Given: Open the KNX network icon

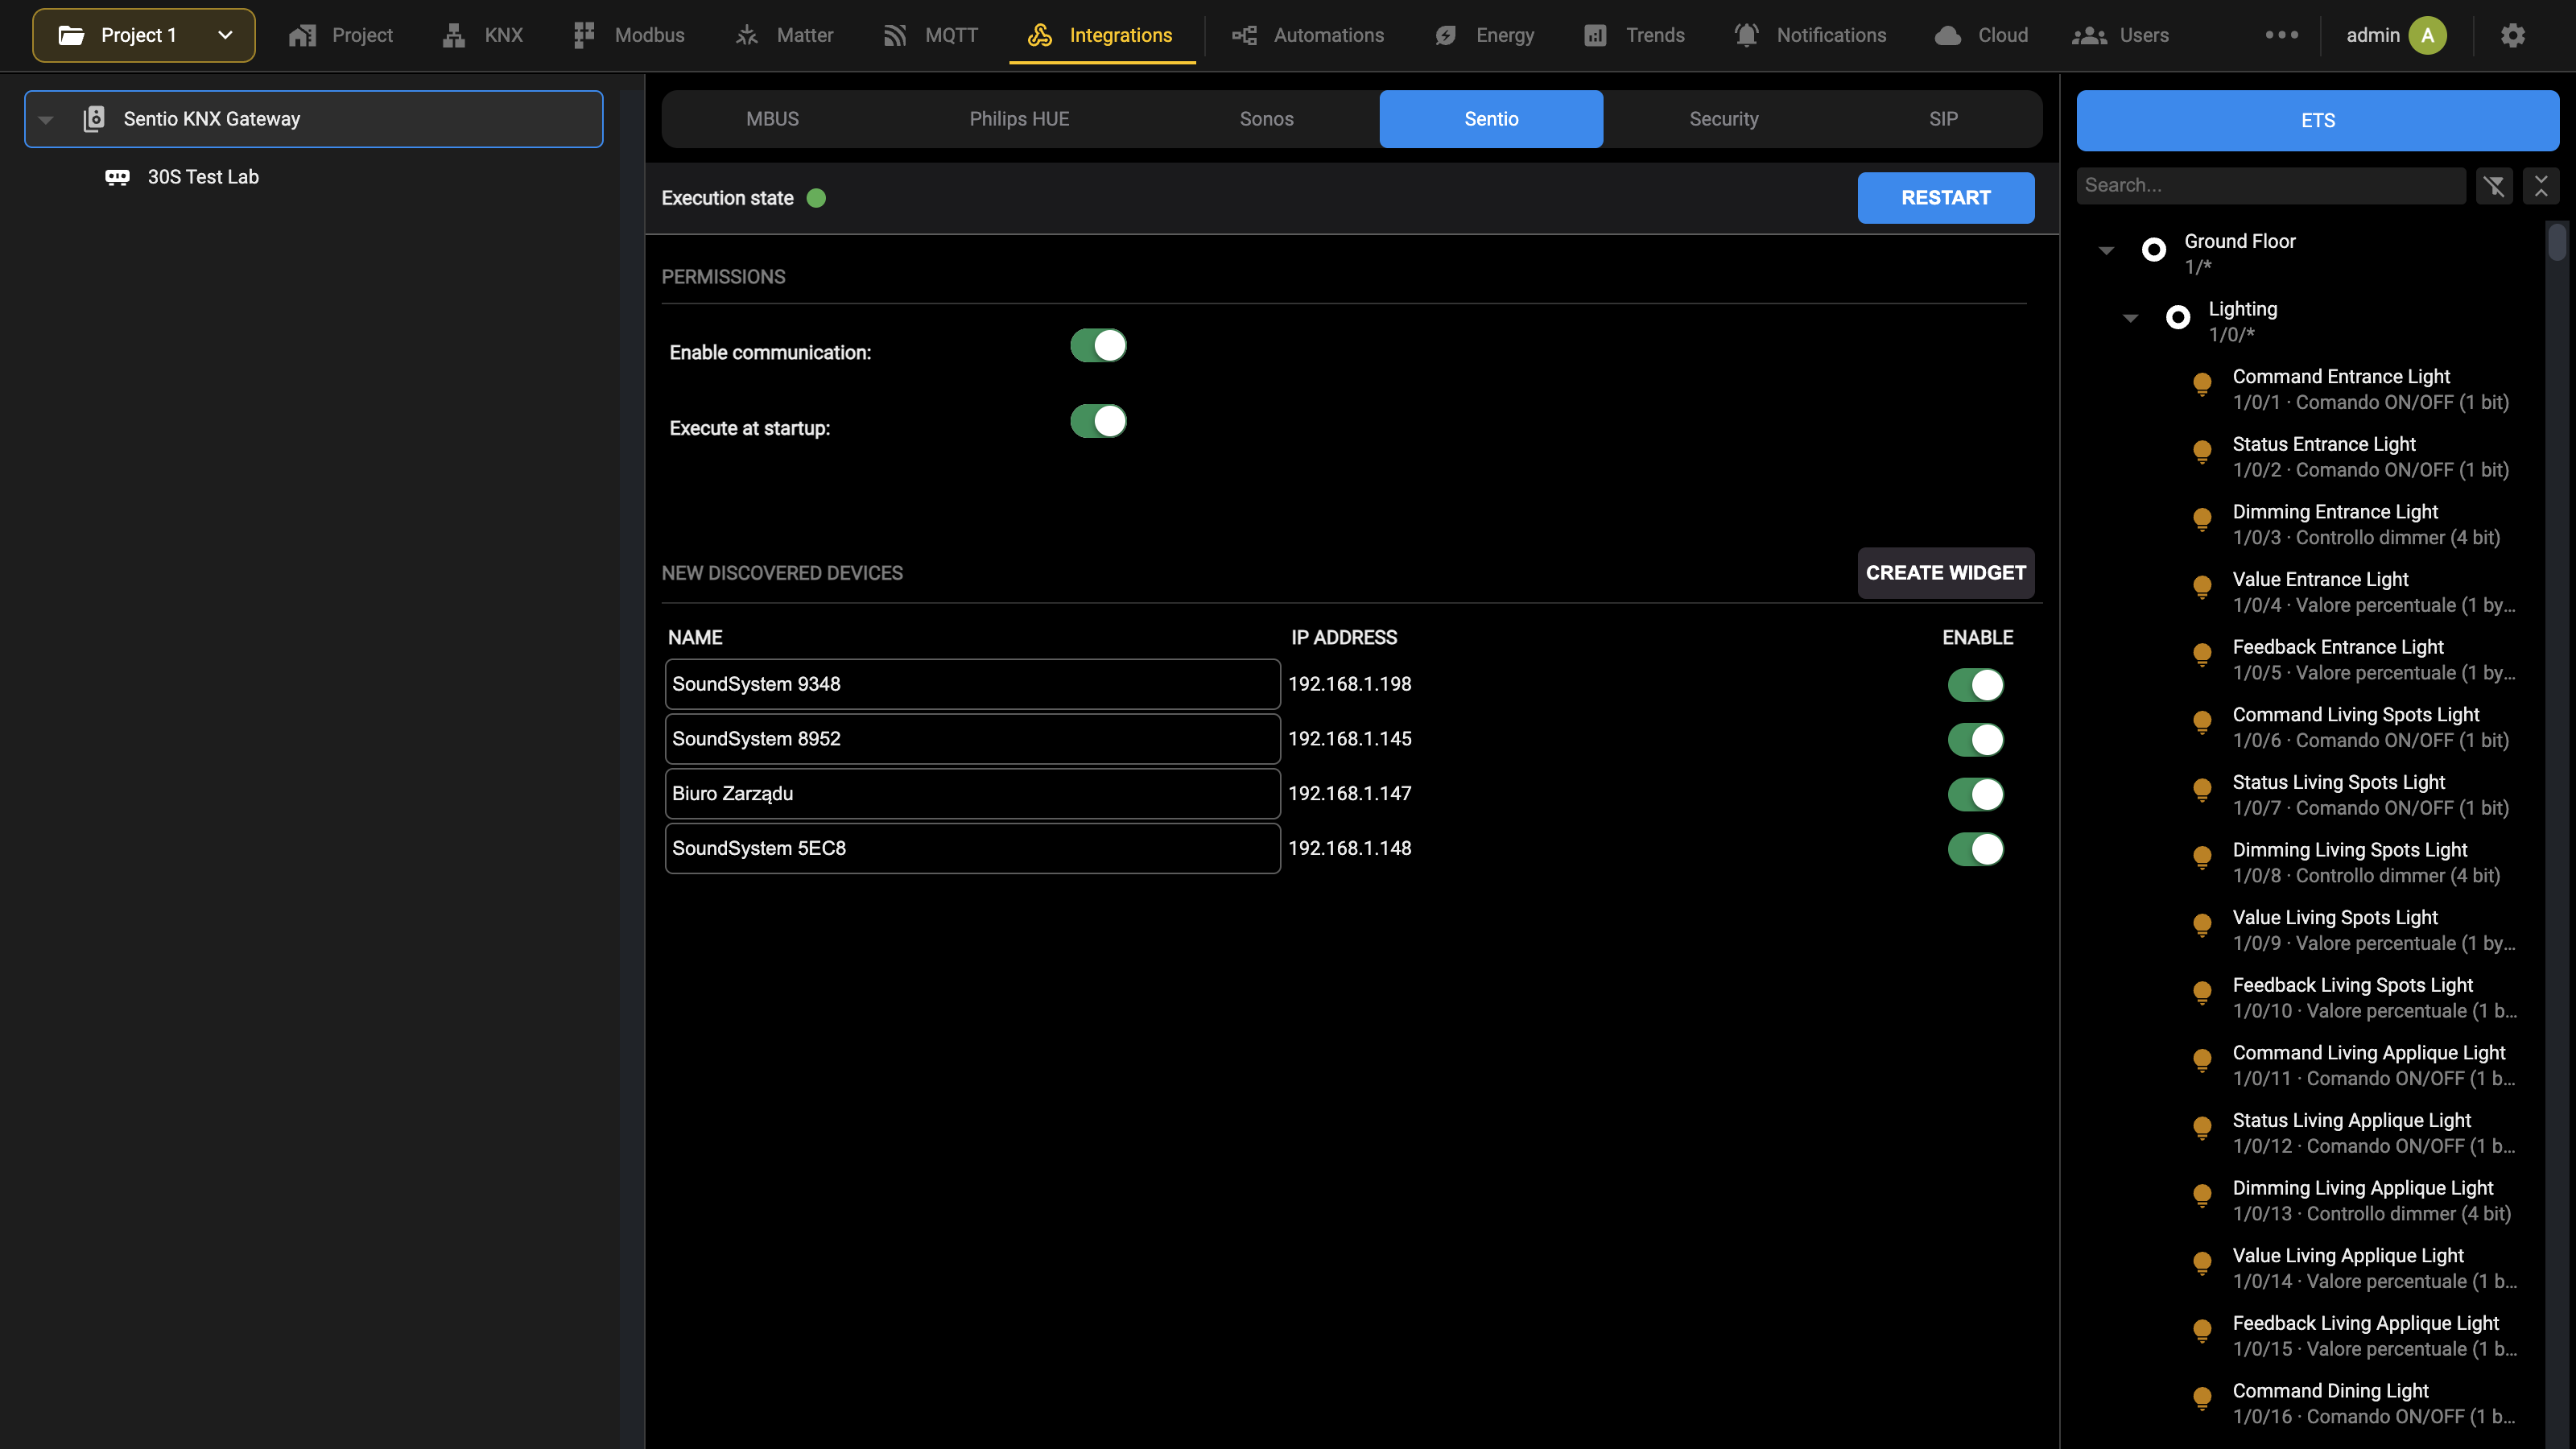Looking at the screenshot, I should click(x=454, y=36).
